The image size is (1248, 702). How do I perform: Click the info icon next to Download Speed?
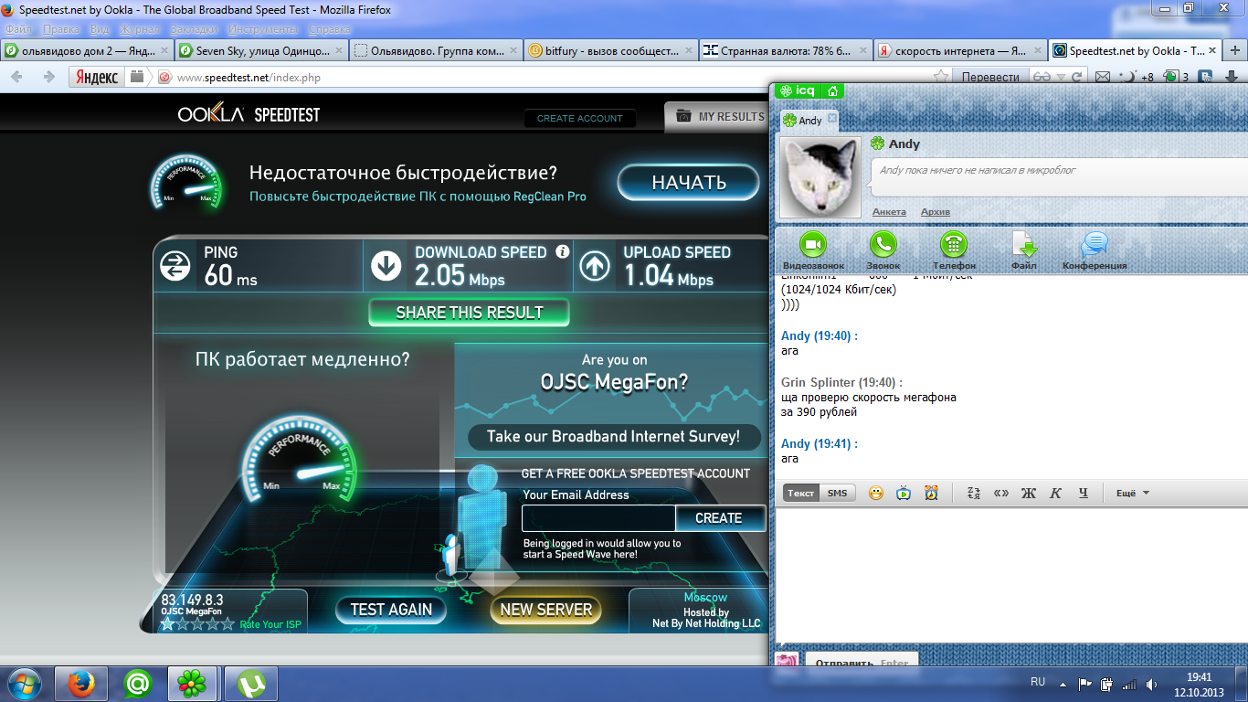point(563,251)
